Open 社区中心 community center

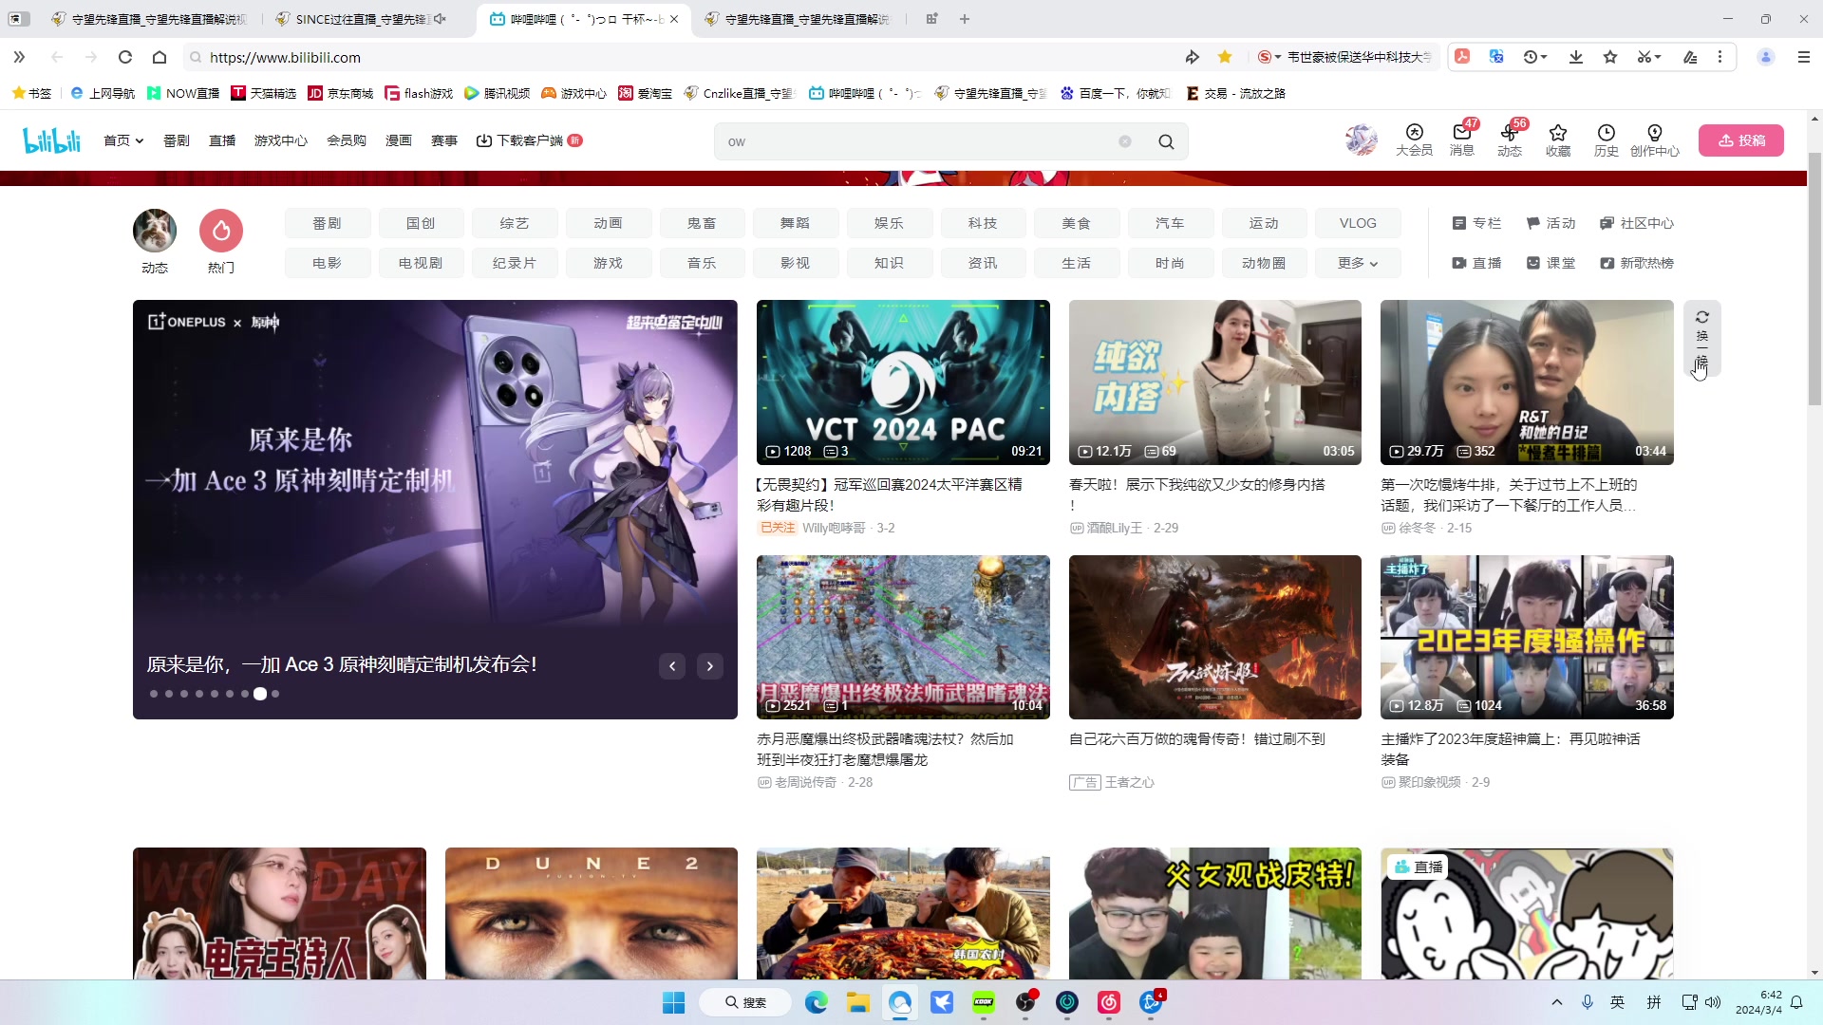point(1636,223)
